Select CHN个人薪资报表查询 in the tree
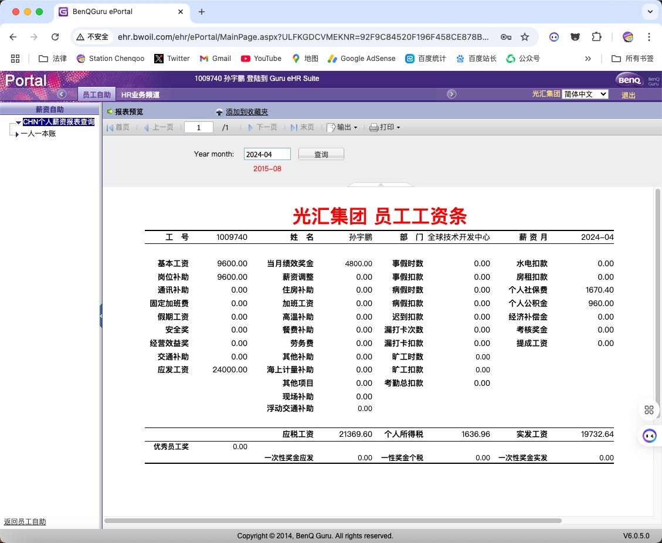Screen dimensions: 662x543 pyautogui.click(x=59, y=122)
